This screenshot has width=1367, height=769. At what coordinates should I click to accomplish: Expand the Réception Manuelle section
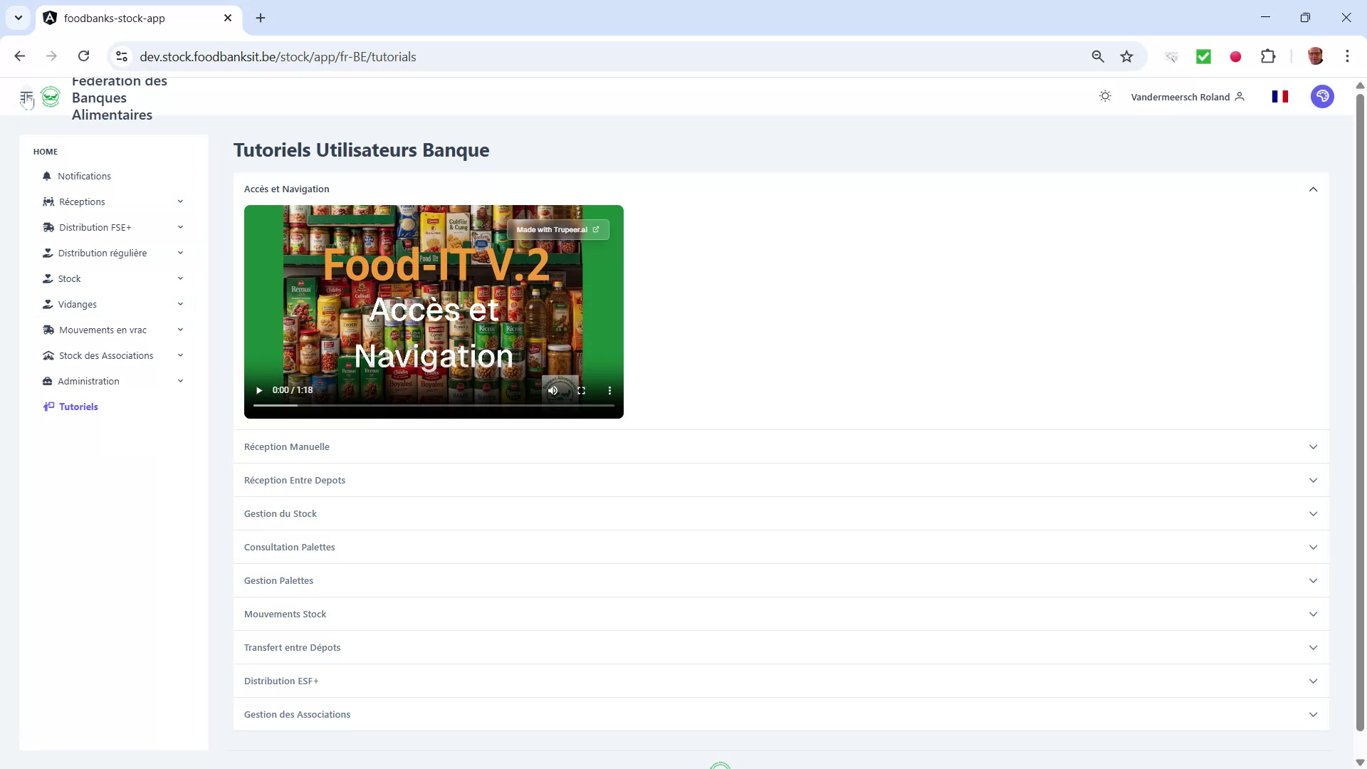coord(1312,446)
